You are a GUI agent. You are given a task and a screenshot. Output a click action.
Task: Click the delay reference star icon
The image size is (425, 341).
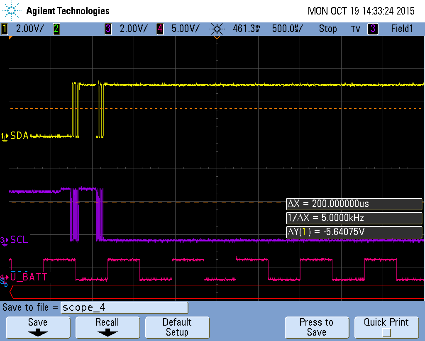[x=217, y=29]
